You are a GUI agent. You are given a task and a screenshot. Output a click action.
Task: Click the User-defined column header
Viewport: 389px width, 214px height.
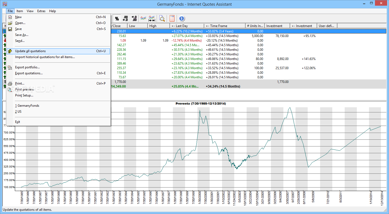pos(327,26)
